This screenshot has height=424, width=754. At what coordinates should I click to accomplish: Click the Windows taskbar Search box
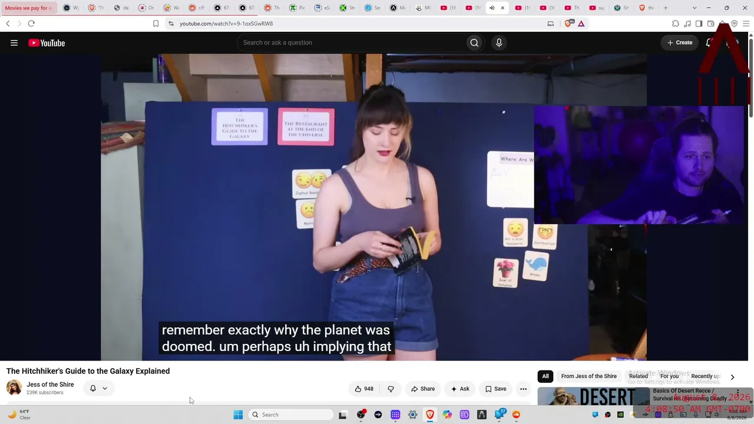click(x=291, y=415)
